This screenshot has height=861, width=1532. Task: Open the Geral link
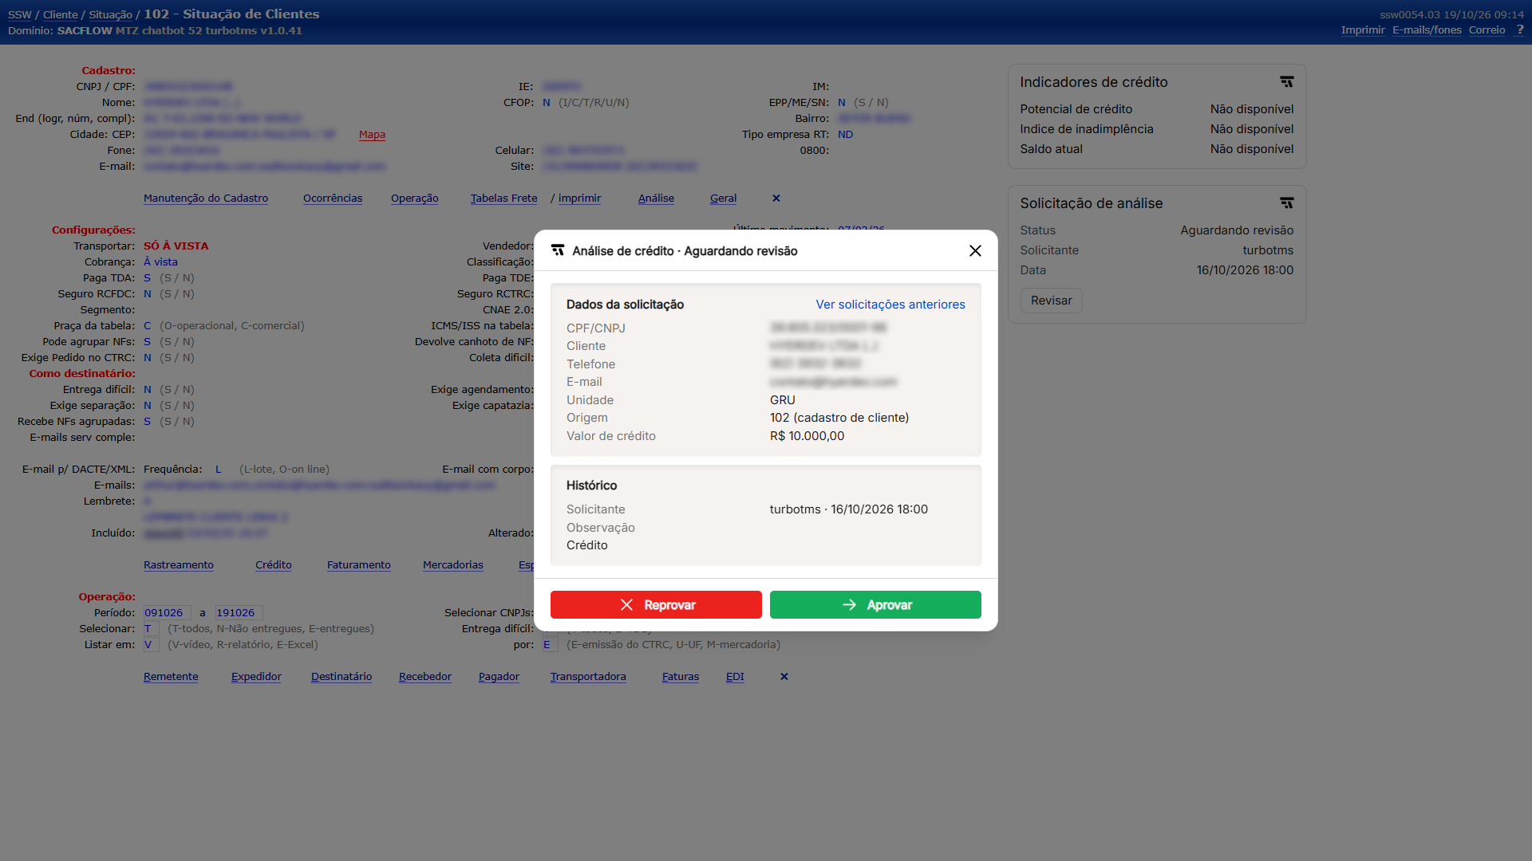click(x=724, y=199)
